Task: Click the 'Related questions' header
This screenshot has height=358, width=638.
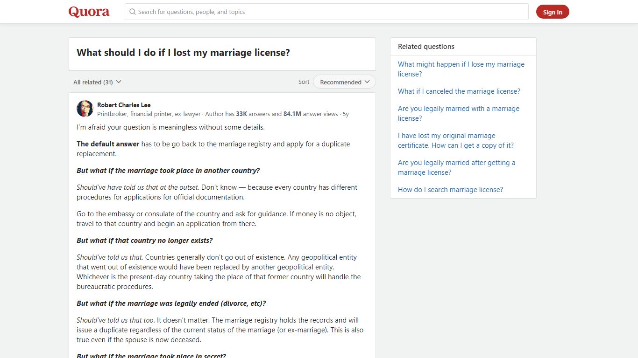Action: [x=426, y=47]
